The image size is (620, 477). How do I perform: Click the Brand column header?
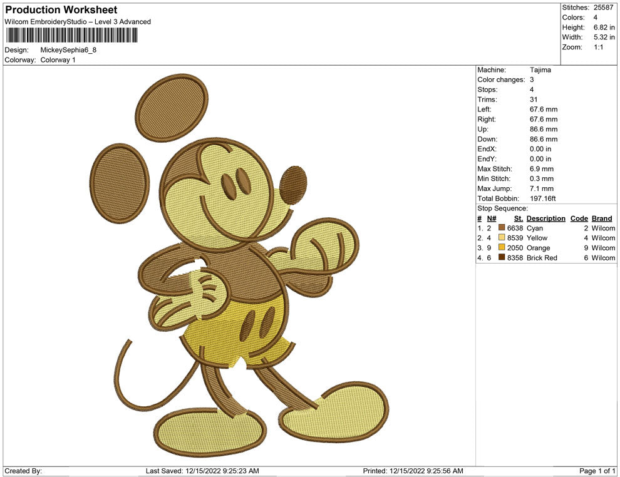tap(602, 218)
